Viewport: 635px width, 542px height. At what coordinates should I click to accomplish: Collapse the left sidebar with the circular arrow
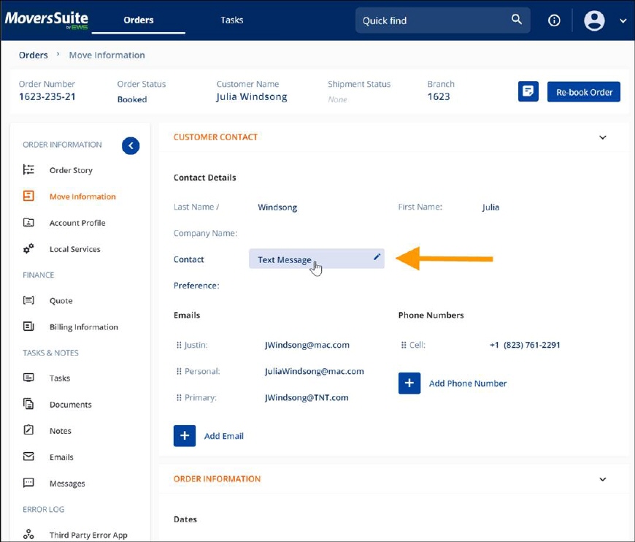point(130,145)
